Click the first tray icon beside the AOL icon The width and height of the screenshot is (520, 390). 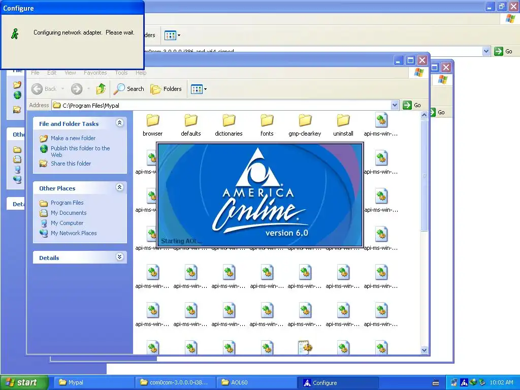[454, 383]
